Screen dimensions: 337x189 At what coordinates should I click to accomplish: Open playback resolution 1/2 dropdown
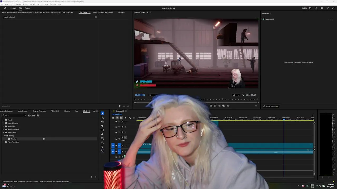click(x=236, y=95)
